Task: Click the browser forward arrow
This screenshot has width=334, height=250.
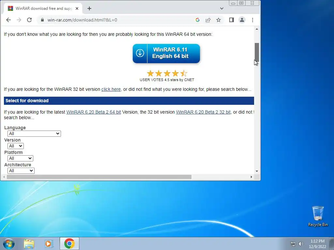Action: pyautogui.click(x=19, y=20)
